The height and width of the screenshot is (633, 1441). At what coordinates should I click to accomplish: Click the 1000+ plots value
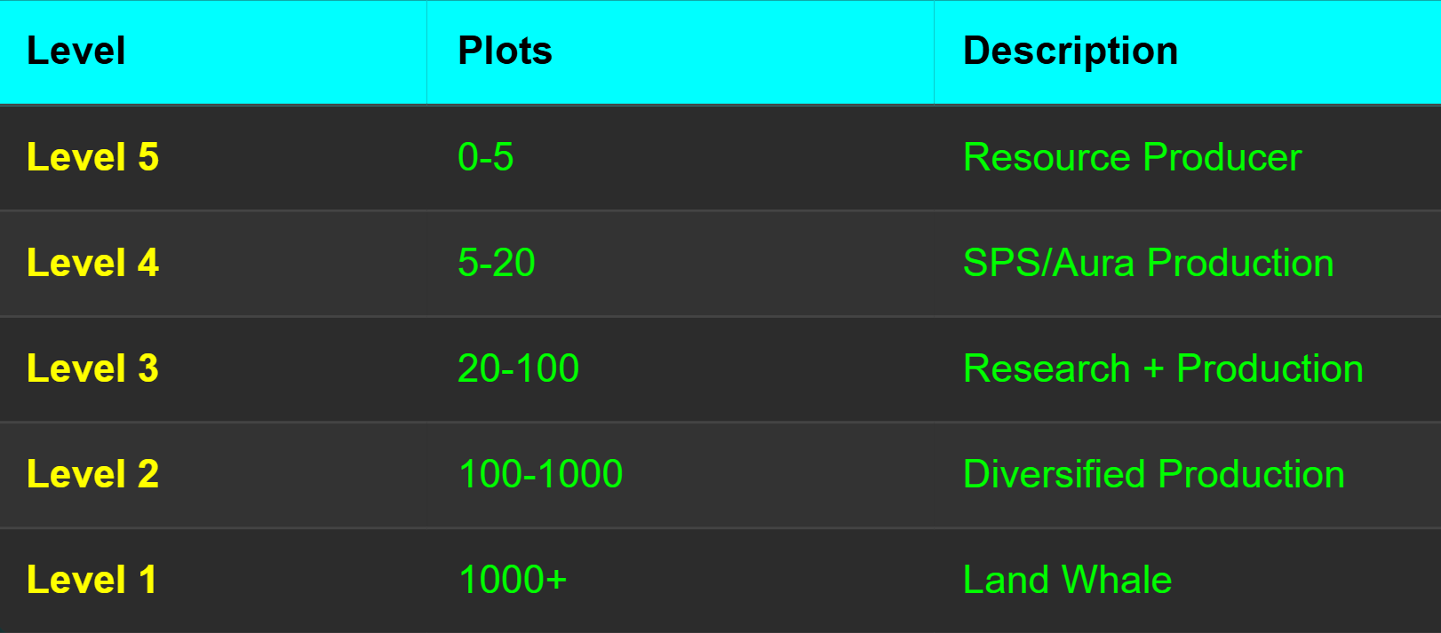coord(513,580)
